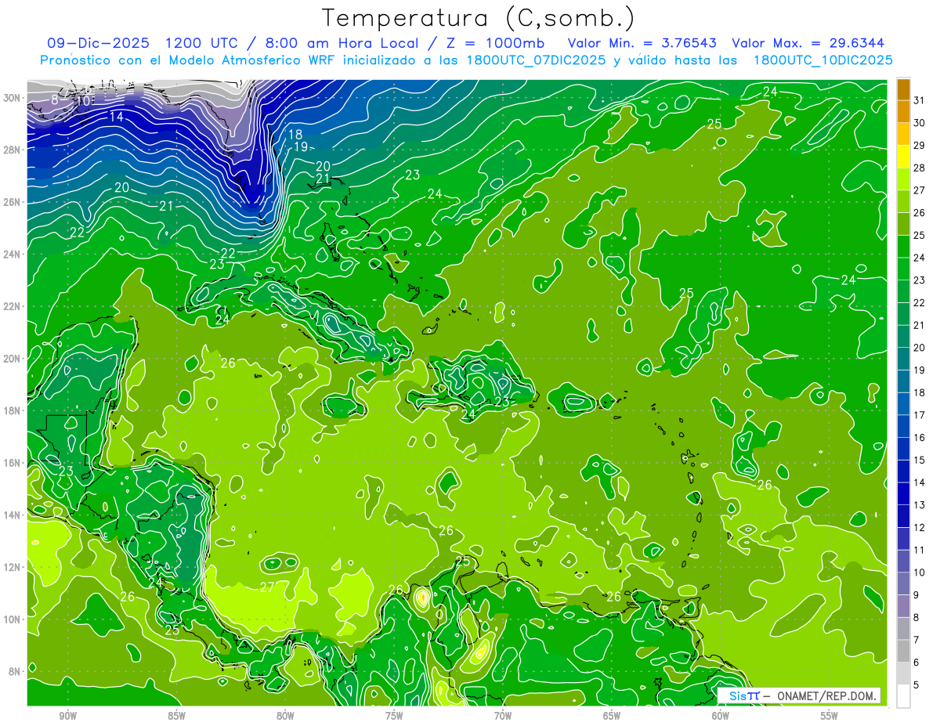Click the '27' contour label on map
940x726 pixels.
(x=267, y=587)
